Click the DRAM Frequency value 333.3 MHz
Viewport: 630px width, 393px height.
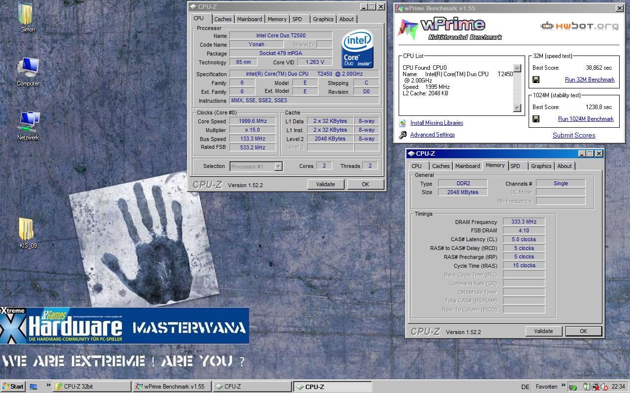pos(524,222)
